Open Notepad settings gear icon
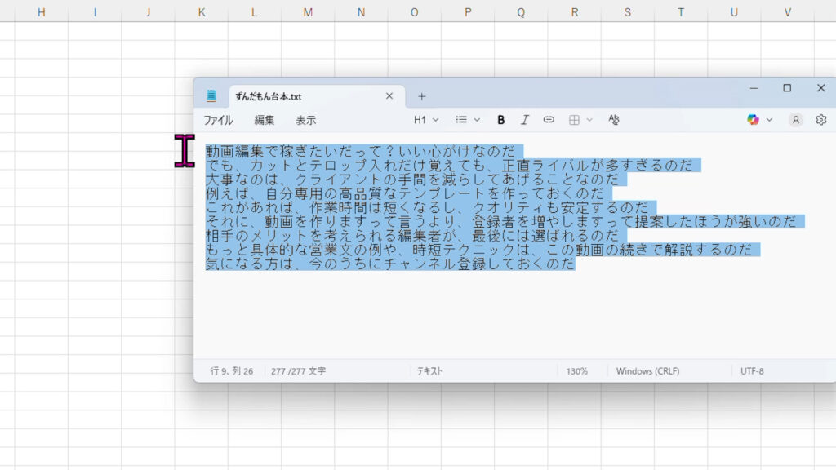Screen dimensions: 836x470 820,120
